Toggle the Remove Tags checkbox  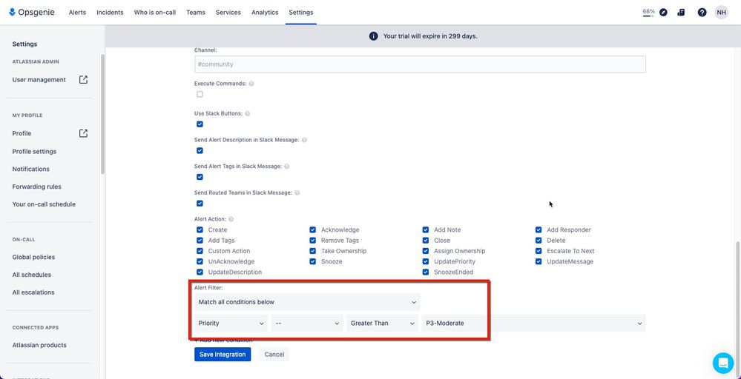[x=313, y=241]
